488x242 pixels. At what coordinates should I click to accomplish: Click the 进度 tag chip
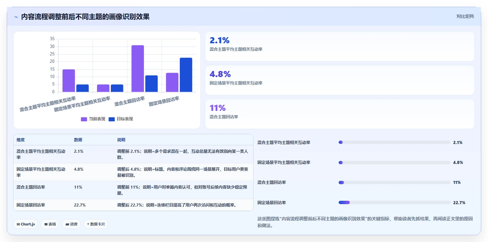(71, 224)
